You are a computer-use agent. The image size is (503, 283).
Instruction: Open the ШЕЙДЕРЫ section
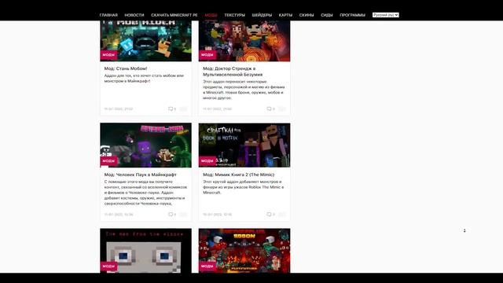262,15
